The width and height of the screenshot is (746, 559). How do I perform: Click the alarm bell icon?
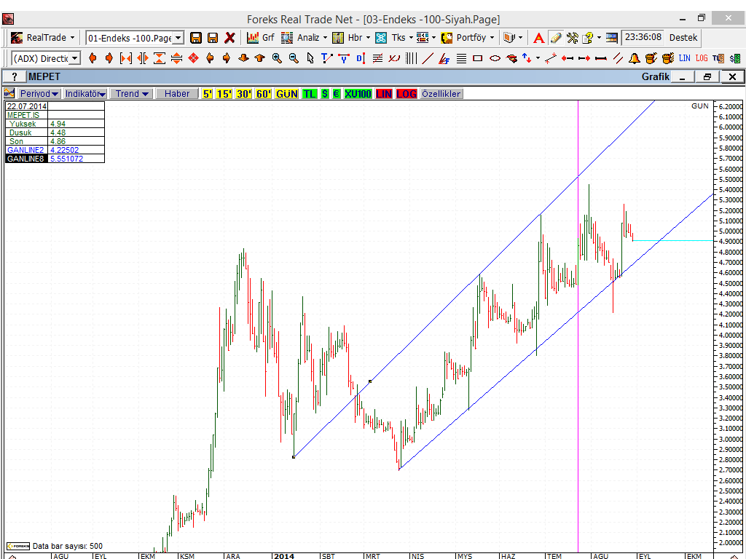point(635,58)
